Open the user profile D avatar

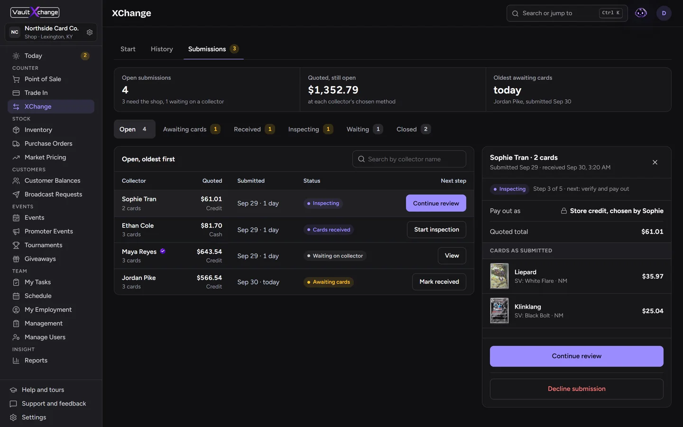tap(664, 13)
